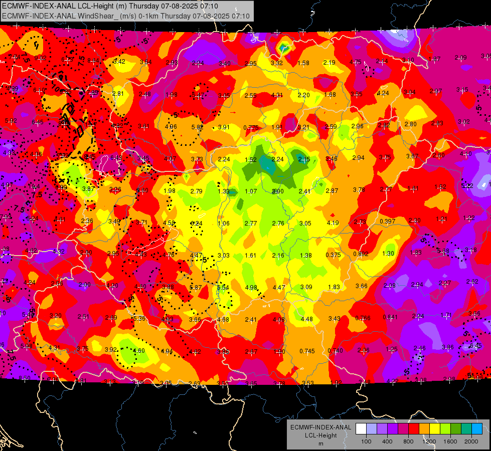Click the wind shear value 1.07

[x=251, y=191]
